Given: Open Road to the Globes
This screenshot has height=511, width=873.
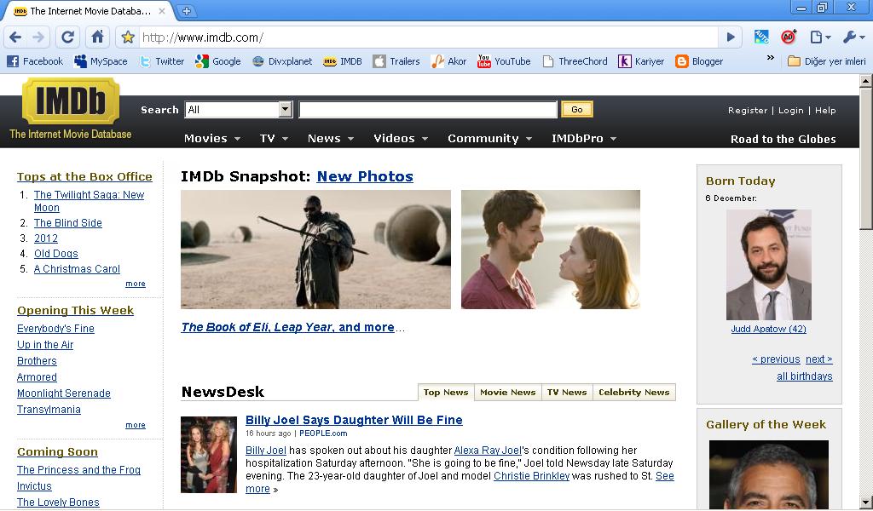Looking at the screenshot, I should (x=783, y=139).
